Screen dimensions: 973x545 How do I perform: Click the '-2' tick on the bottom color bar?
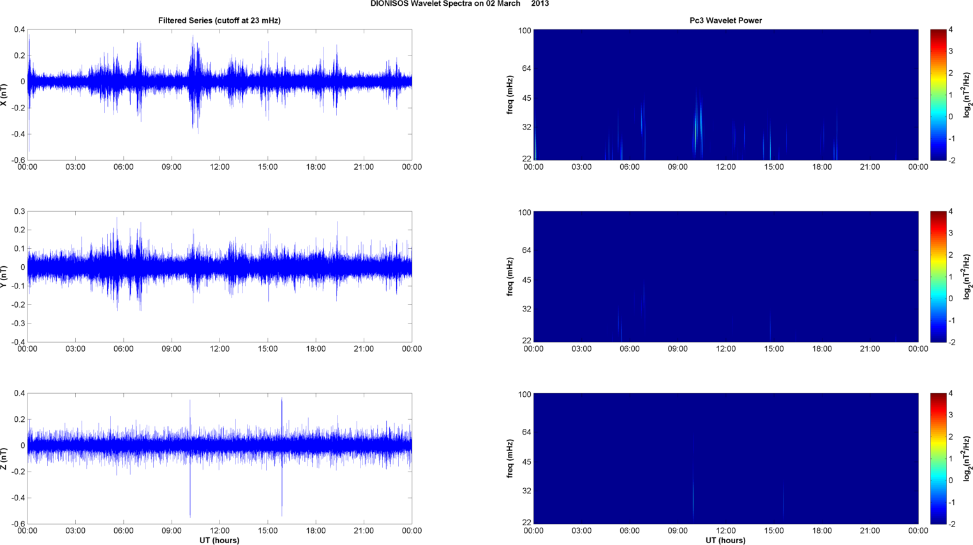pos(951,524)
